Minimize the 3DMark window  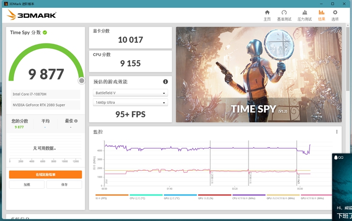[321, 4]
